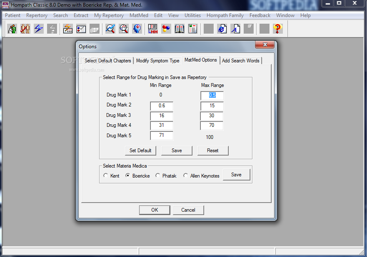Click the document with letter A icon
Image resolution: width=367 pixels, height=257 pixels.
(235, 29)
